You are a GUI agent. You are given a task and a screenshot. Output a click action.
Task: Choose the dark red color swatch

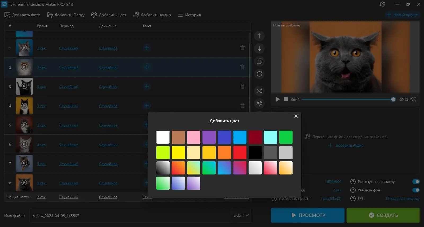[255, 137]
